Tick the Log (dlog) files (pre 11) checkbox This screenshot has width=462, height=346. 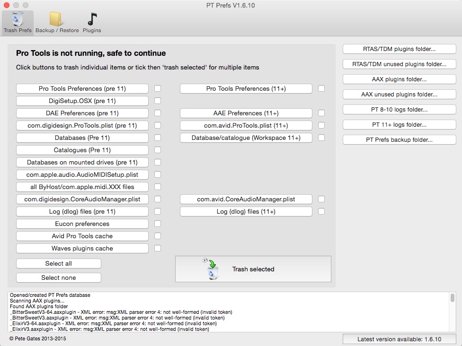(x=158, y=212)
